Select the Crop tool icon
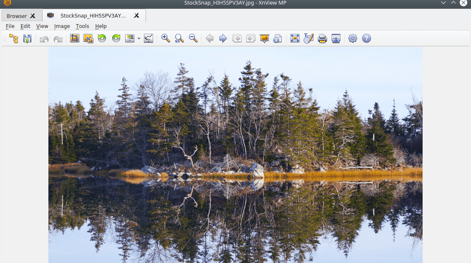 coord(75,38)
